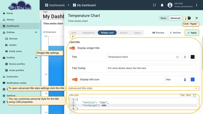Minify JSON with Mini button
The image size is (203, 114).
click(188, 95)
